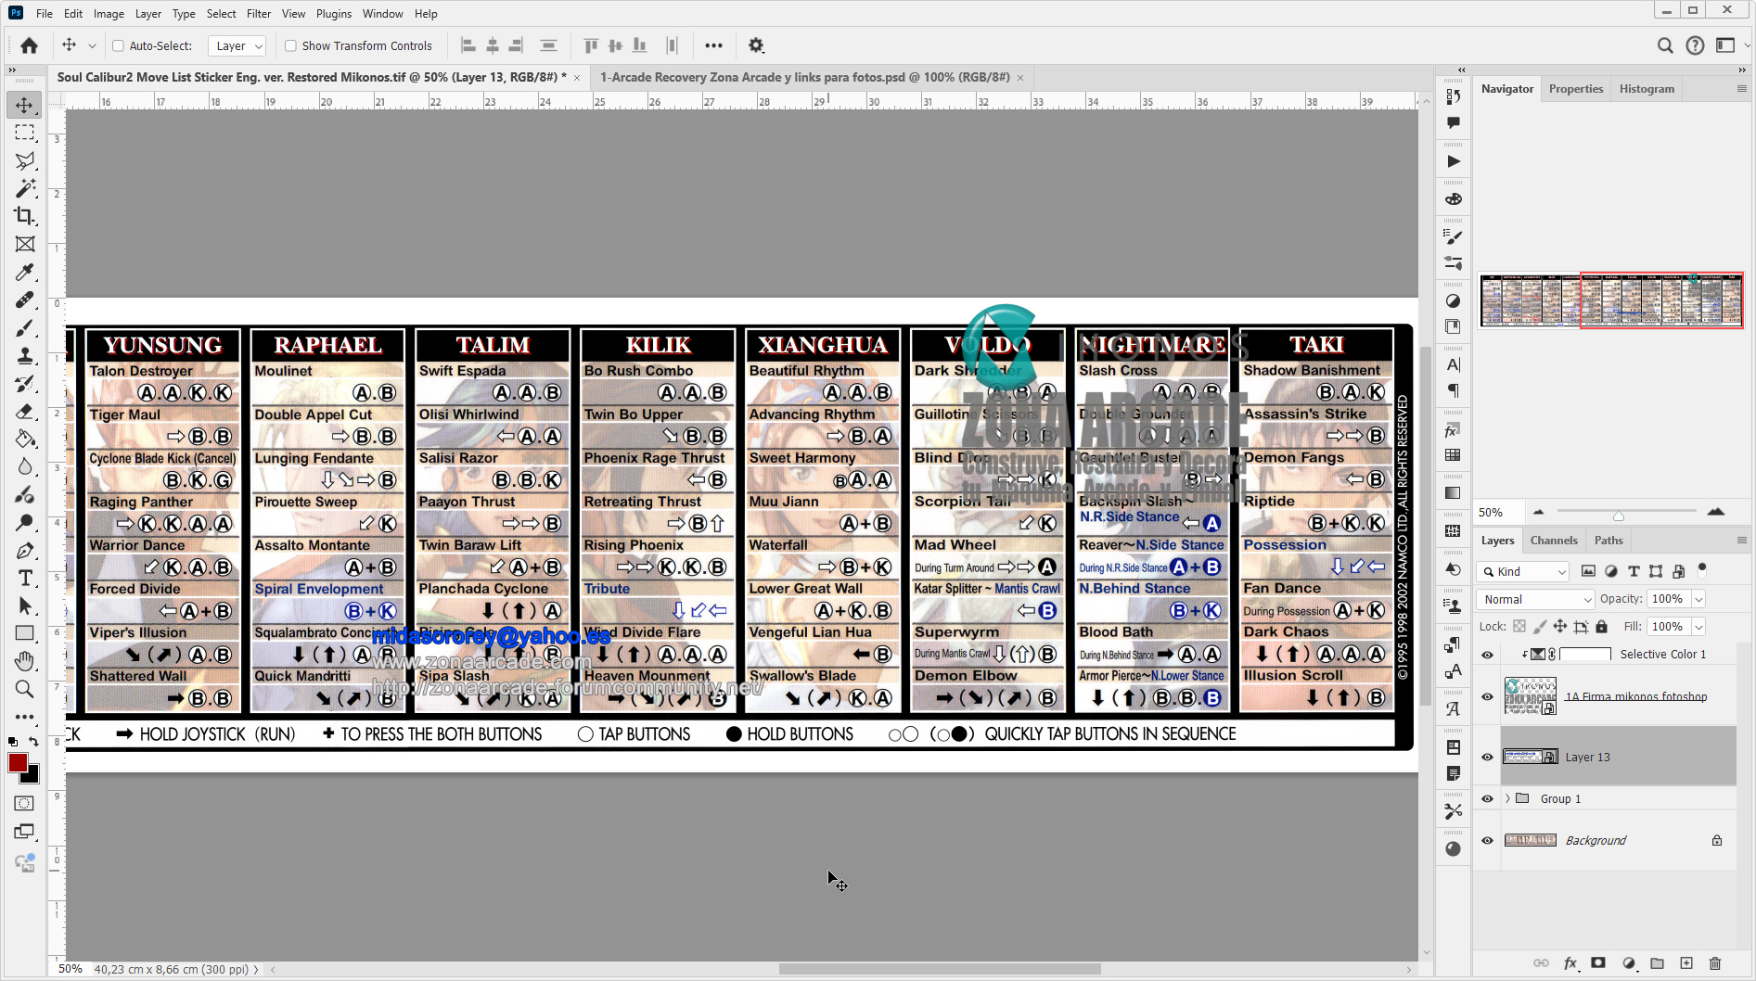Screen dimensions: 1756x981
Task: Hide the Background layer
Action: coord(1487,840)
